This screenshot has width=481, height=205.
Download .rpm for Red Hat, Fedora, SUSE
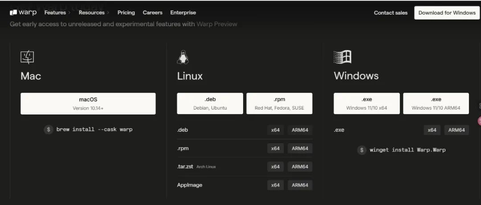pos(279,103)
